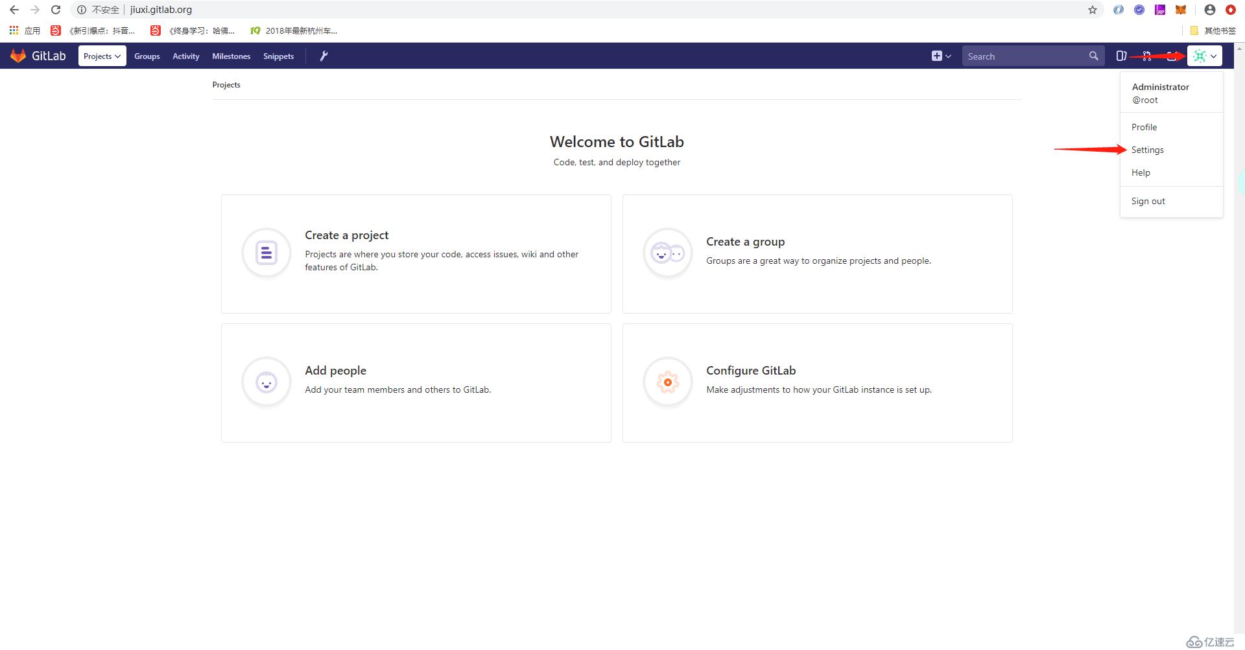1245x650 pixels.
Task: Click the browser forward arrow
Action: (x=35, y=10)
